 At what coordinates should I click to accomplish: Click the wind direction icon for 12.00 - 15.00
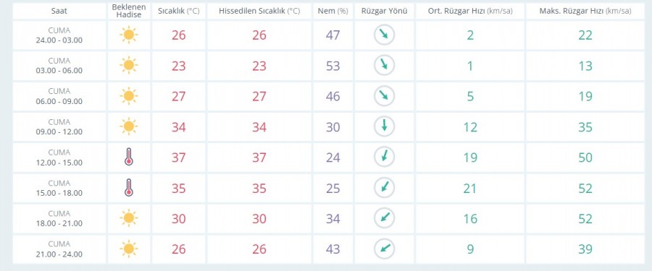(384, 158)
